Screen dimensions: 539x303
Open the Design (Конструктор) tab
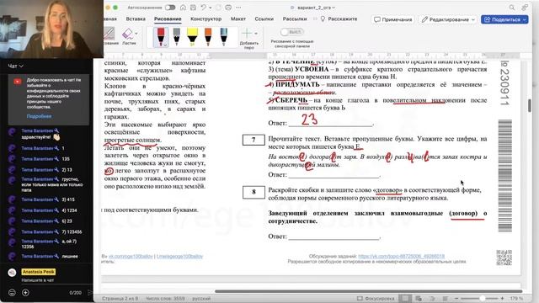[205, 19]
